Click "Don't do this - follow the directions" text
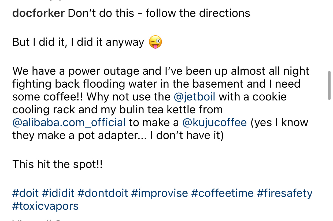Screen dimensions: 333x221 coord(159,13)
